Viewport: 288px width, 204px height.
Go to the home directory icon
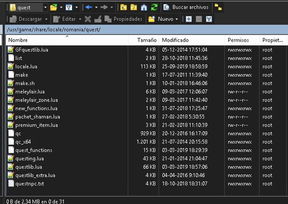(x=144, y=7)
